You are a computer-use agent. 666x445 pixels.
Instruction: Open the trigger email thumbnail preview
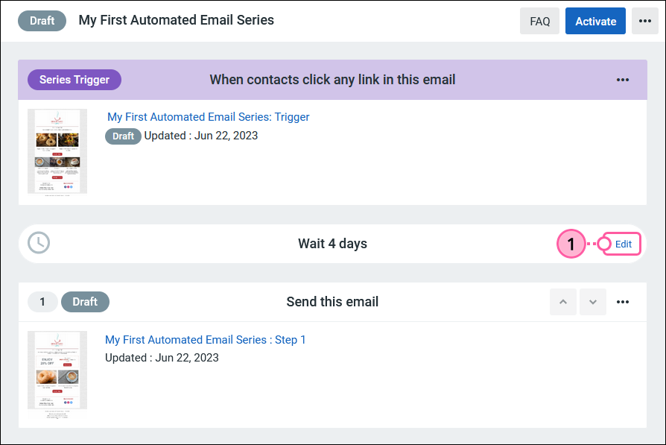pyautogui.click(x=57, y=152)
